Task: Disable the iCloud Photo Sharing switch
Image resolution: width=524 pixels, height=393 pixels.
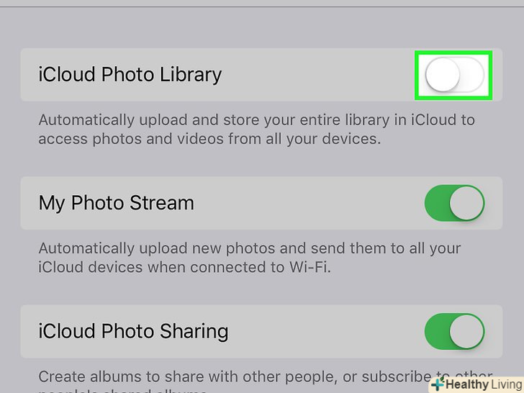Action: tap(454, 331)
